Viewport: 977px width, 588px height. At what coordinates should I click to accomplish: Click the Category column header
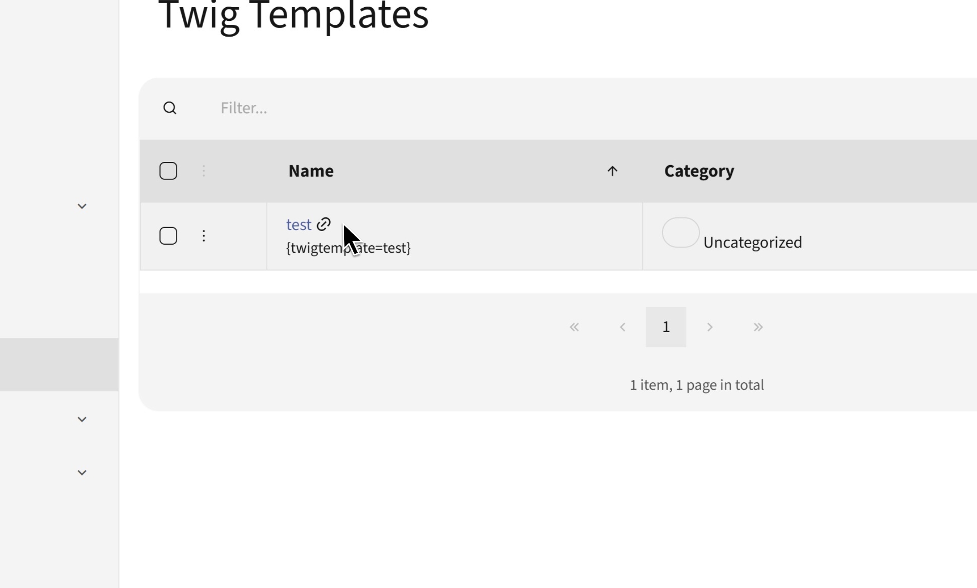(x=699, y=171)
